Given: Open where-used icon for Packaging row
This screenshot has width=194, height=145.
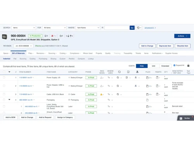Looking at the screenshot, I should pos(109,100).
